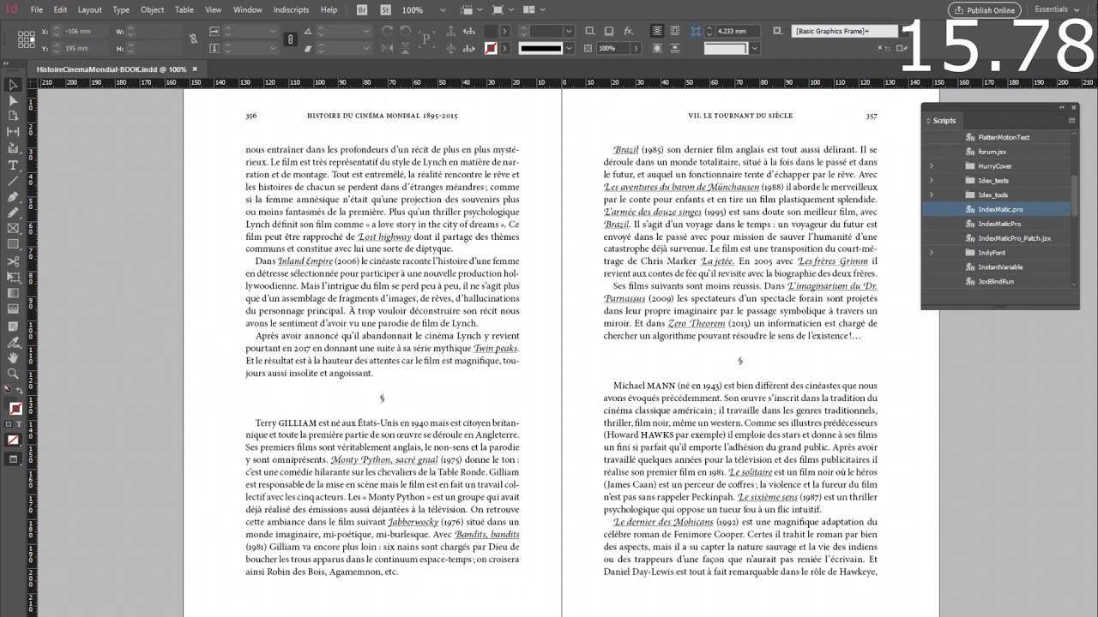1098x617 pixels.
Task: Expand the Idex_tools folder
Action: tap(932, 195)
